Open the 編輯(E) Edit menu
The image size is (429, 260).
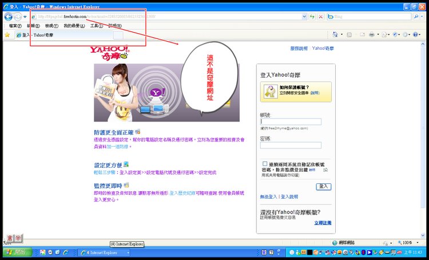pos(33,26)
